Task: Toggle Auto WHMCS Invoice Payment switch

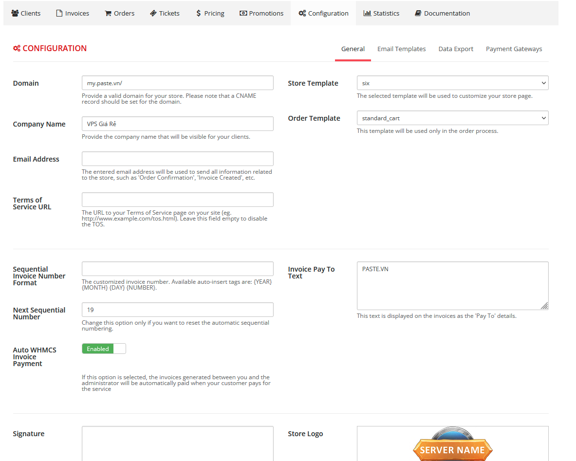Action: coord(104,349)
